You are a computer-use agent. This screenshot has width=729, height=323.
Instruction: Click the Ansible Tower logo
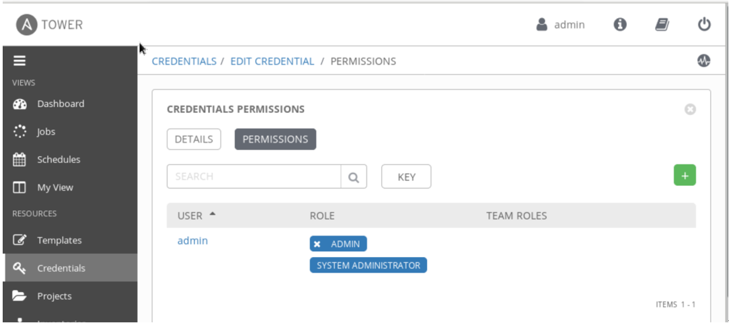coord(49,25)
